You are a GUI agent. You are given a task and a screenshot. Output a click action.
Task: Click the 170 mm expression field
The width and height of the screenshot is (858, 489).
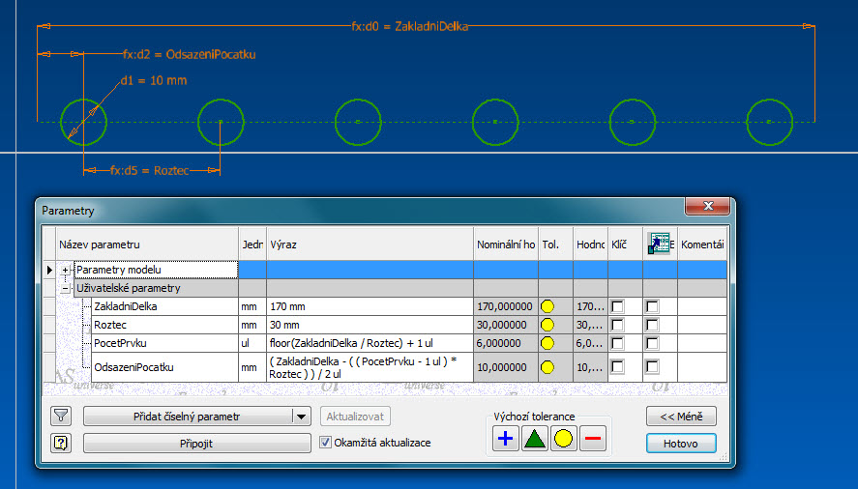pyautogui.click(x=370, y=306)
